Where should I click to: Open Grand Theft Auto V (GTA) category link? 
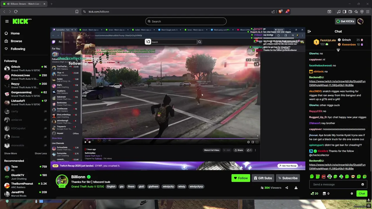pos(87,186)
